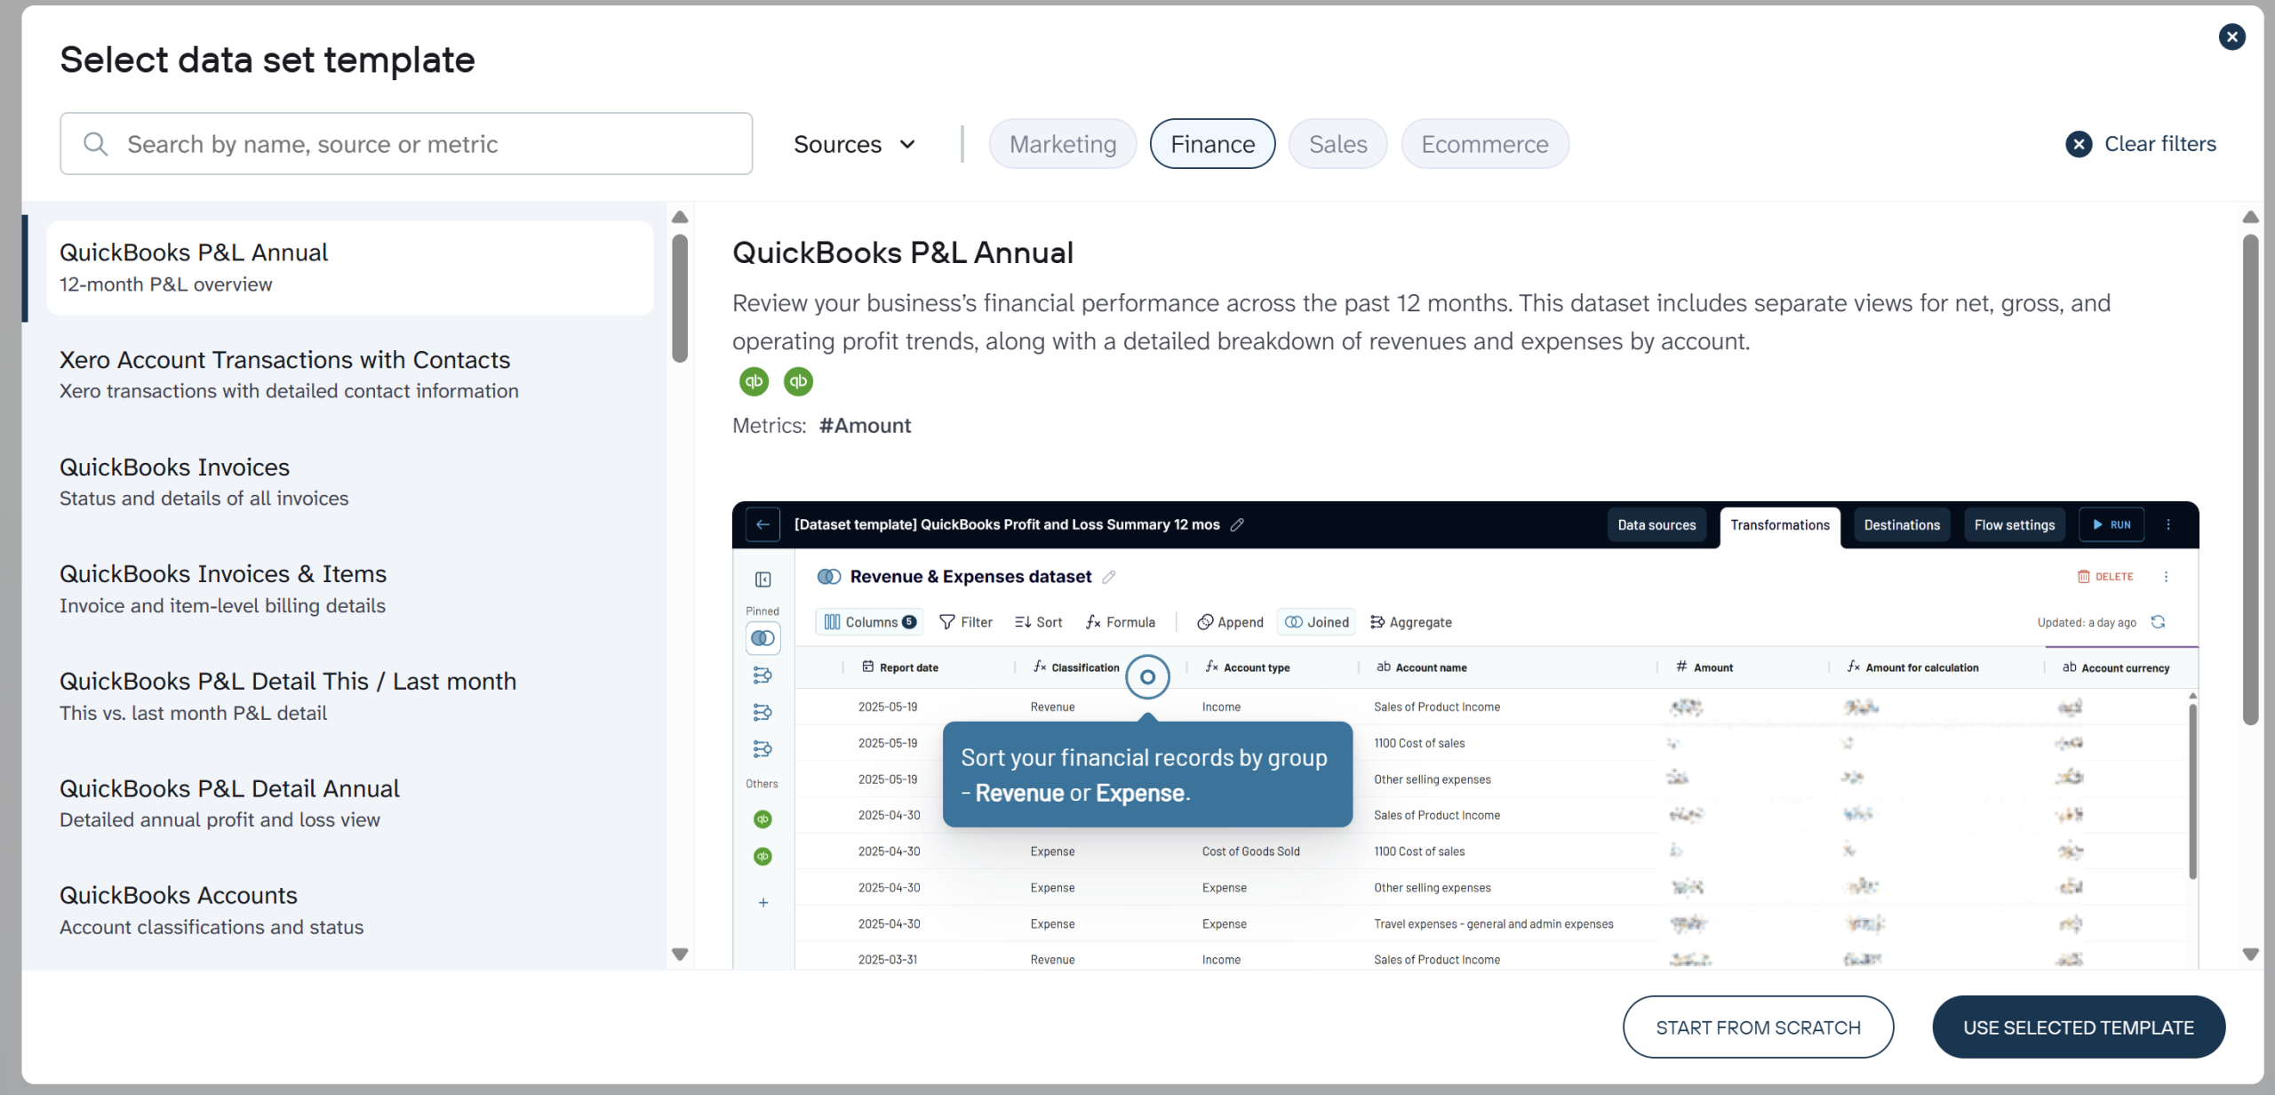Click the Sort tool
The image size is (2275, 1095).
(x=1038, y=621)
